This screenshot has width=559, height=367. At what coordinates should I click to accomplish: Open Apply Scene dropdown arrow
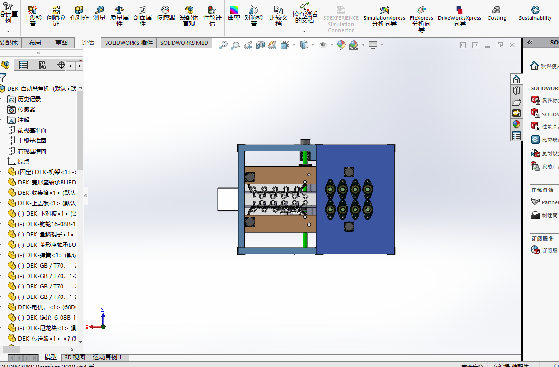(363, 45)
